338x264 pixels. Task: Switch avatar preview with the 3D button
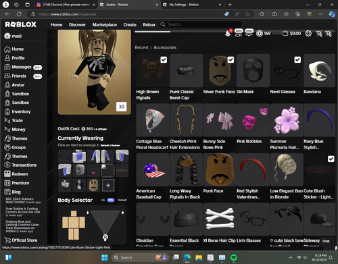point(122,107)
